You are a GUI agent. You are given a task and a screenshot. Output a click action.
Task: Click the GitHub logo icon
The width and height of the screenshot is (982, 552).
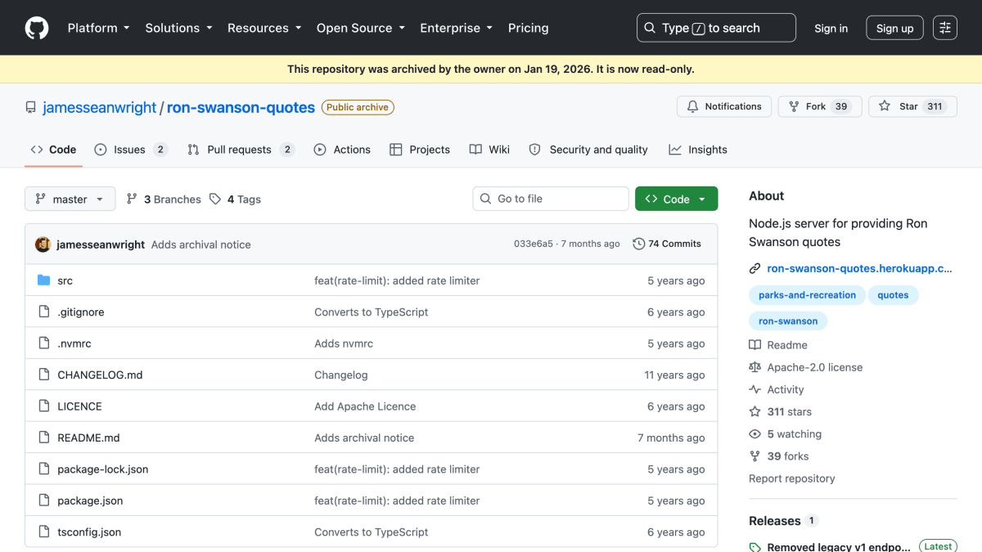click(37, 28)
